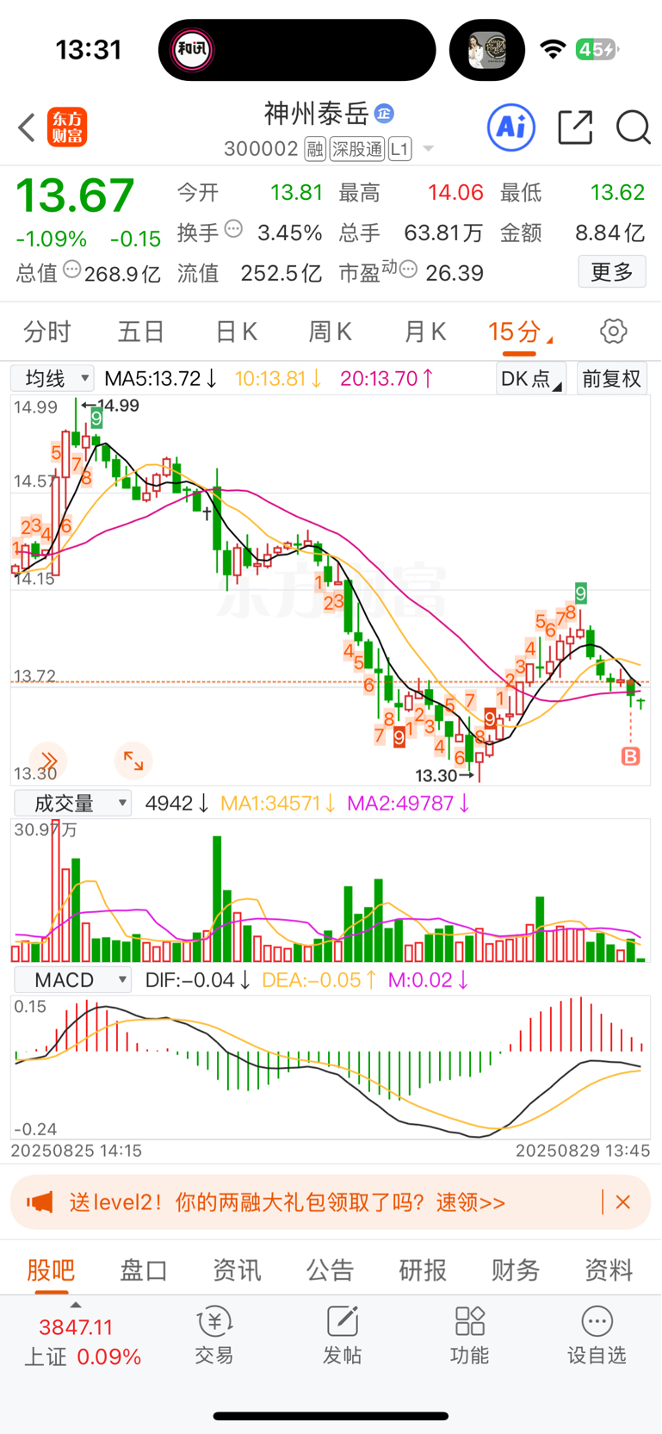
Task: Tap the battery indicator icon
Action: pyautogui.click(x=597, y=49)
